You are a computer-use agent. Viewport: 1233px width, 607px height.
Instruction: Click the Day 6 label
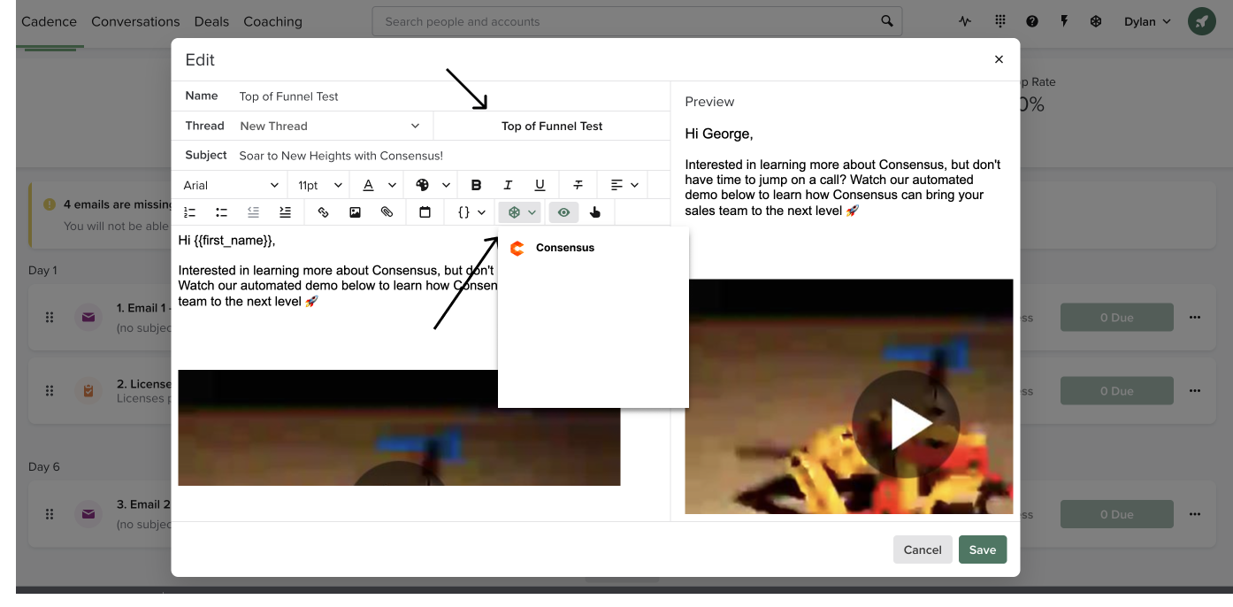(x=43, y=466)
